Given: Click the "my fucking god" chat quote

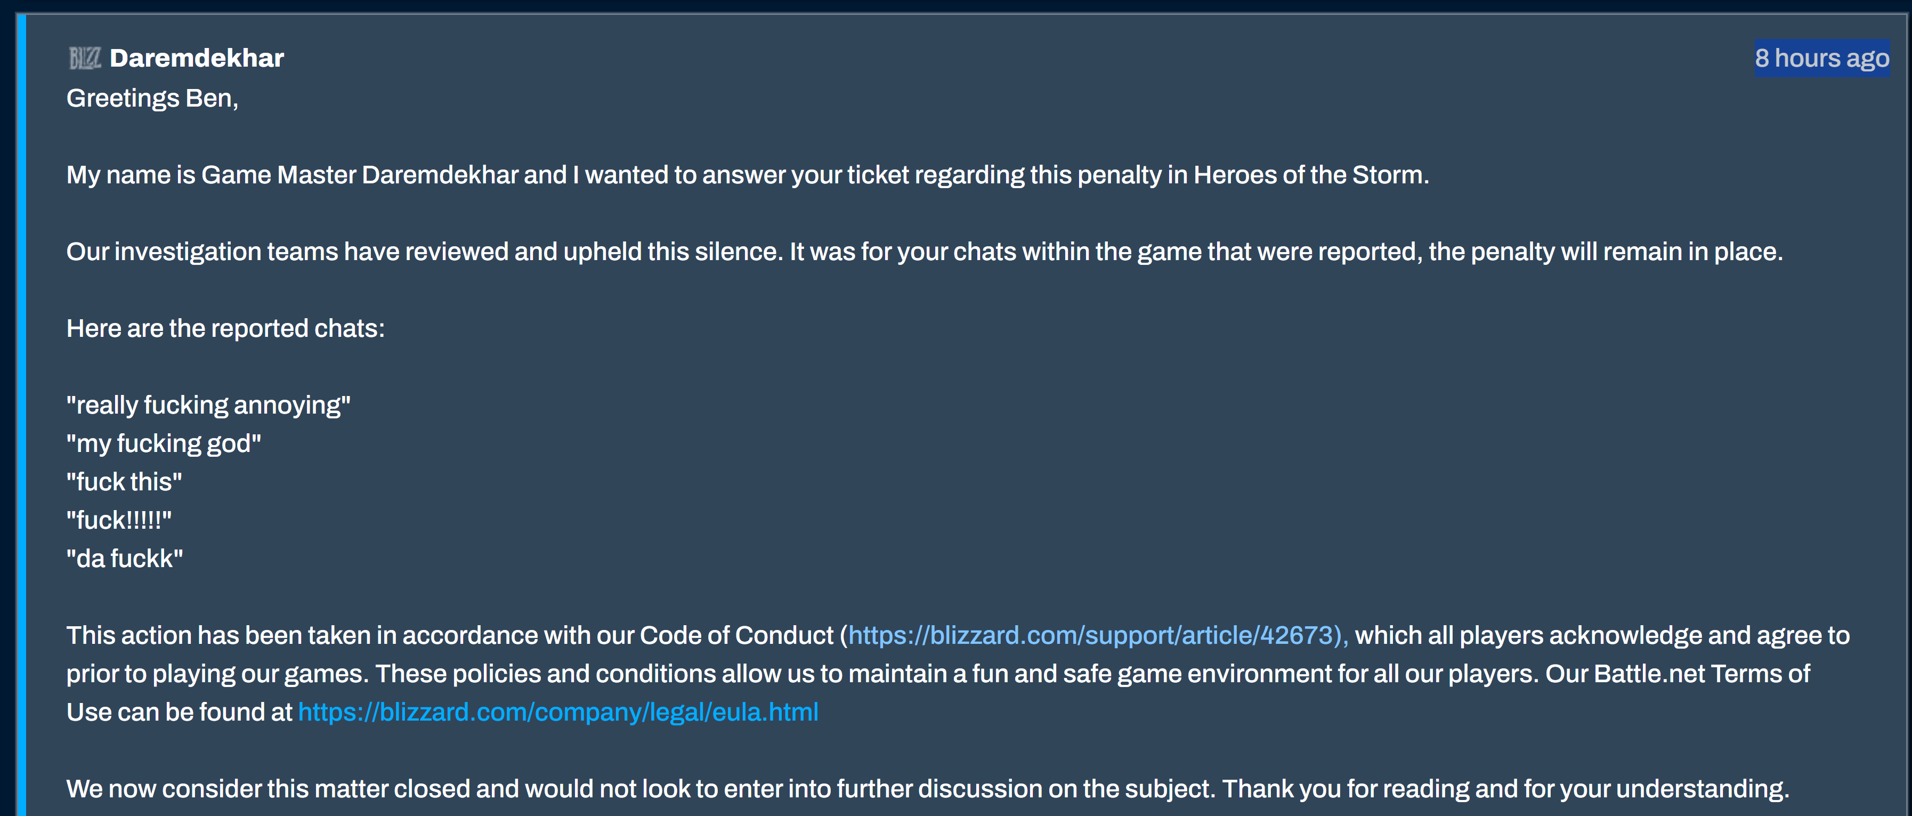Looking at the screenshot, I should click(x=163, y=444).
